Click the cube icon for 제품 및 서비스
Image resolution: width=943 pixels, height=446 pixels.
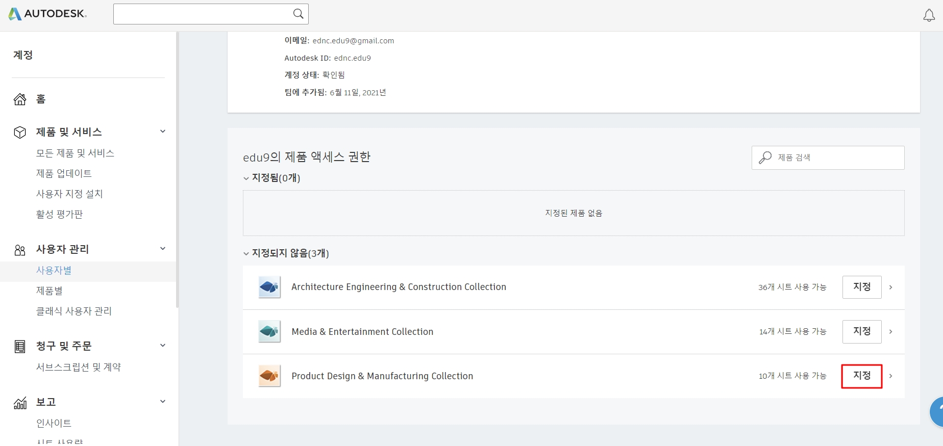click(x=20, y=132)
